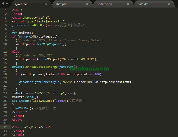Click the closing </head> tag
The width and height of the screenshot is (178, 137).
18,116
